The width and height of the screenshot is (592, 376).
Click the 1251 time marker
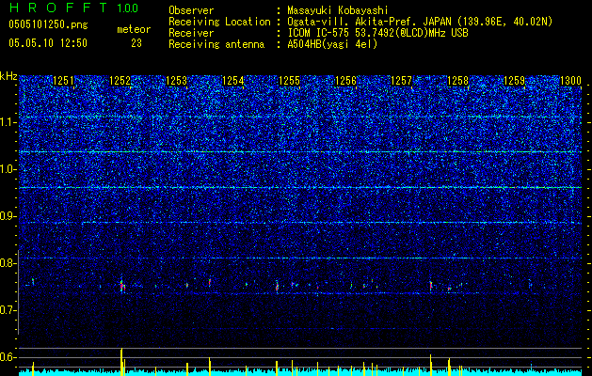click(x=64, y=81)
